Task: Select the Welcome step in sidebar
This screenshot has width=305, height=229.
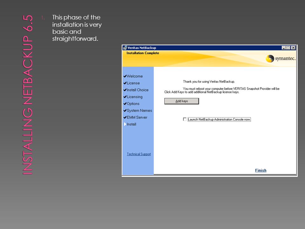Action: (135, 76)
